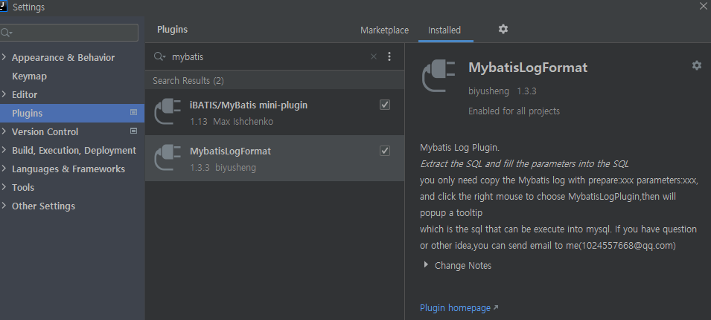711x320 pixels.
Task: Click Languages & Frameworks label
Action: click(68, 169)
